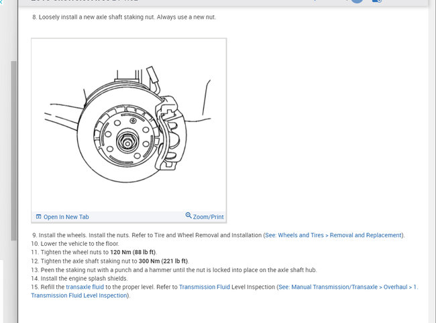Select text 'Loosely install a new axle shaft staking nut'
This screenshot has width=436, height=323.
tap(97, 17)
